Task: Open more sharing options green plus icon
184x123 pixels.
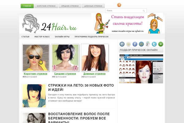Action: pyautogui.click(x=161, y=44)
